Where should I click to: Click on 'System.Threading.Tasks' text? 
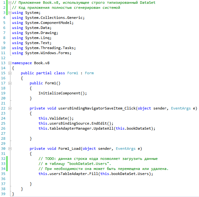[50, 48]
